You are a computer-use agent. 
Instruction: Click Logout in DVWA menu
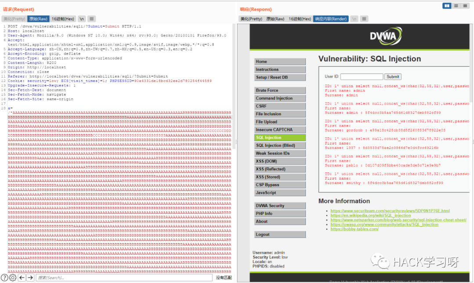click(280, 234)
